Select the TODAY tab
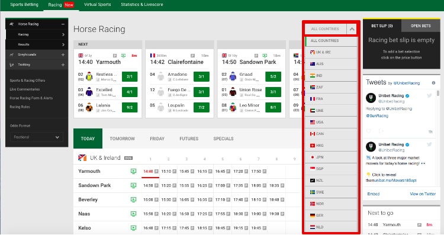Screen dimensions: 444x235 click(88, 139)
